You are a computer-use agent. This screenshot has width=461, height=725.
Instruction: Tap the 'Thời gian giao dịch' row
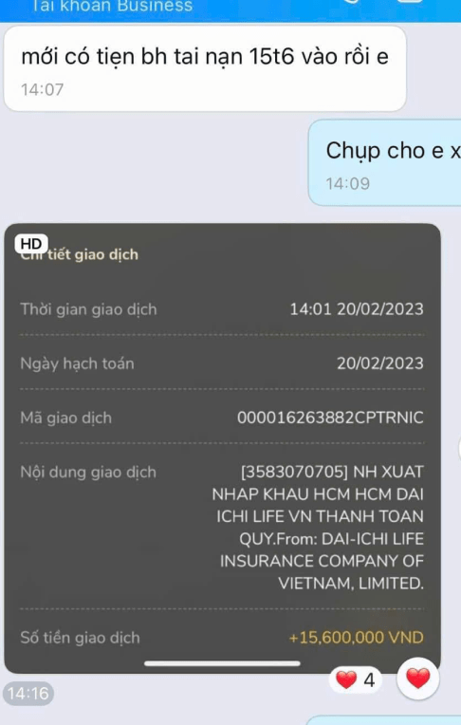tap(222, 308)
